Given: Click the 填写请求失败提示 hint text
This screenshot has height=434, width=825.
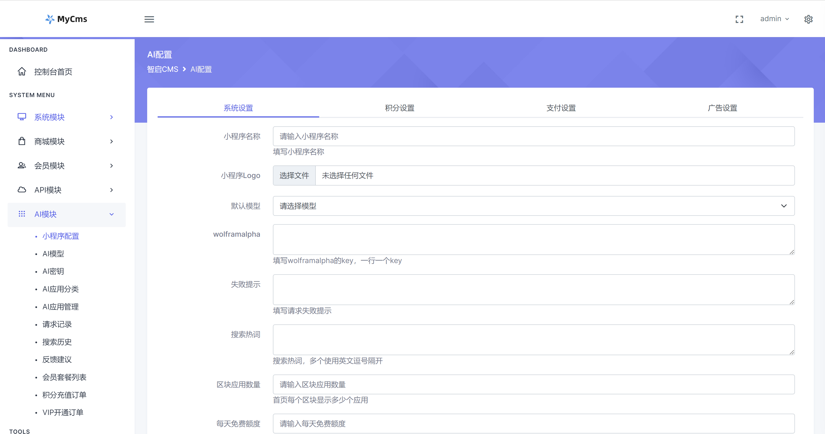Looking at the screenshot, I should (302, 311).
